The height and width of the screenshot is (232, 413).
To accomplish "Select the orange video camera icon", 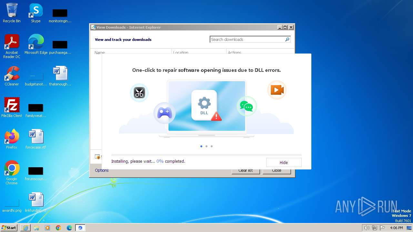I will (x=277, y=90).
